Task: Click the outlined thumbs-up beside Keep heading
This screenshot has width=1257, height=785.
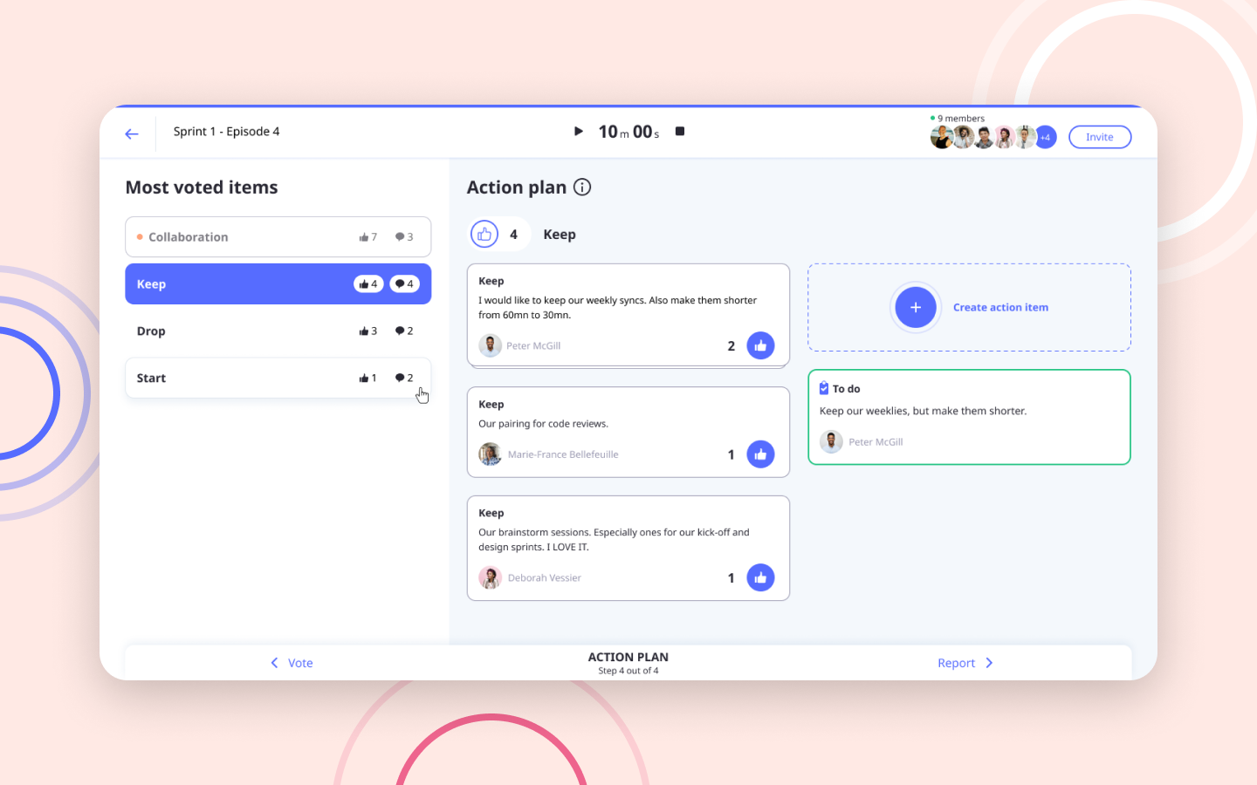Action: 484,234
